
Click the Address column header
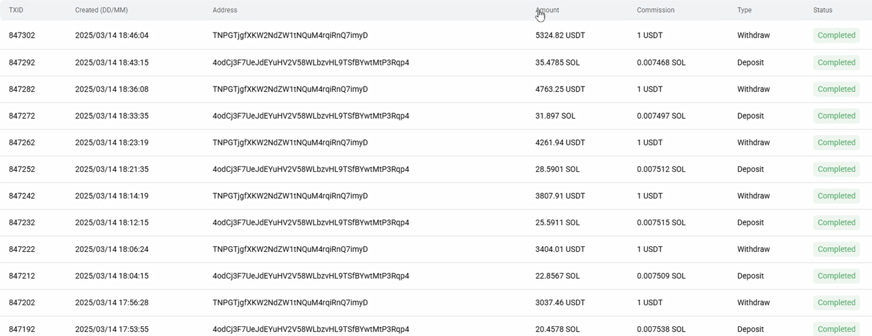[x=225, y=10]
